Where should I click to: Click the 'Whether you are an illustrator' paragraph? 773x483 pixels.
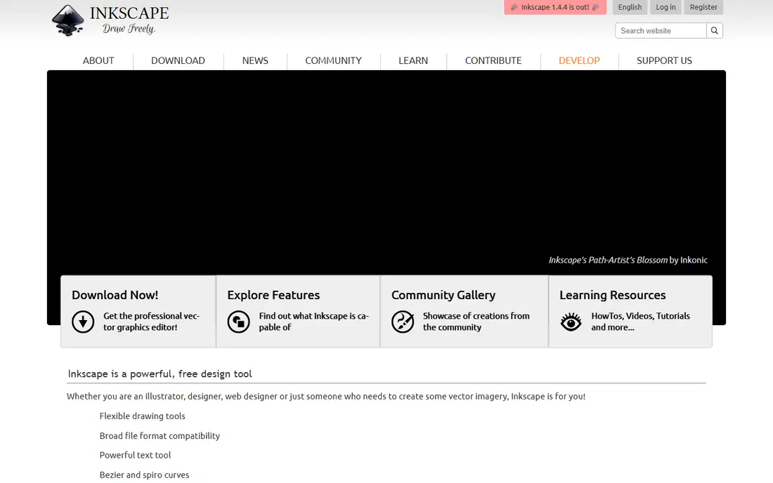pyautogui.click(x=326, y=397)
